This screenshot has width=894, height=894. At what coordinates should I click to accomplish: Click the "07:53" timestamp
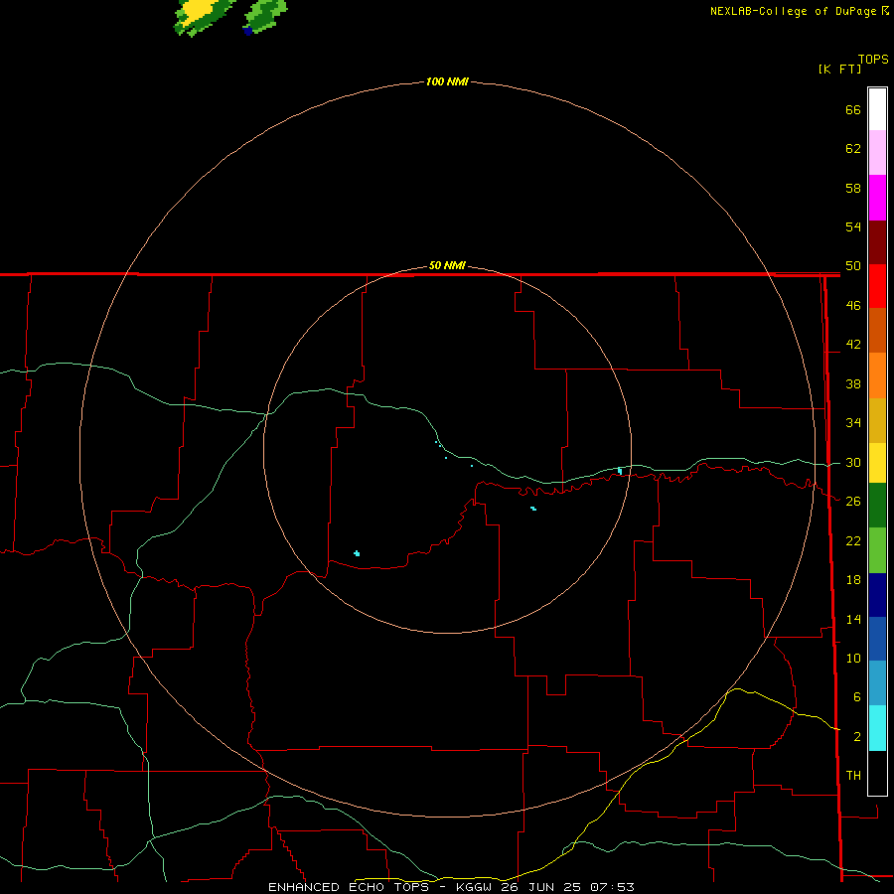(612, 887)
